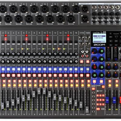Click the green LOW CUT knob
The height and width of the screenshot is (121, 121).
(x=95, y=75)
